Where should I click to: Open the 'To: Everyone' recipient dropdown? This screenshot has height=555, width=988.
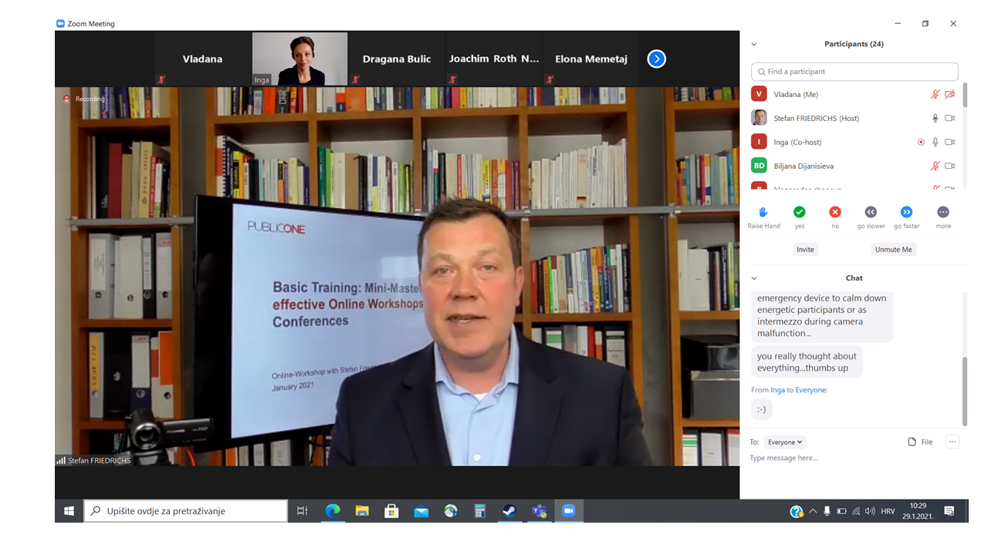785,442
